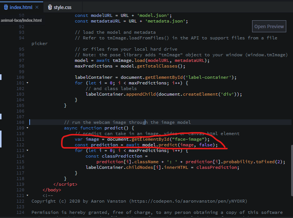Click 'metadata.json' string on line 91
The width and height of the screenshot is (293, 218).
[165, 21]
